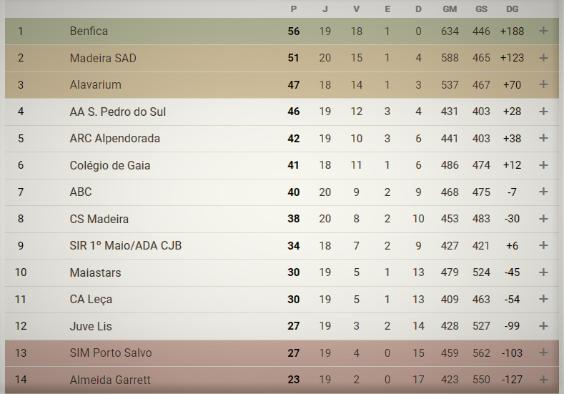Sort by the P points column header
The height and width of the screenshot is (394, 564).
(294, 9)
